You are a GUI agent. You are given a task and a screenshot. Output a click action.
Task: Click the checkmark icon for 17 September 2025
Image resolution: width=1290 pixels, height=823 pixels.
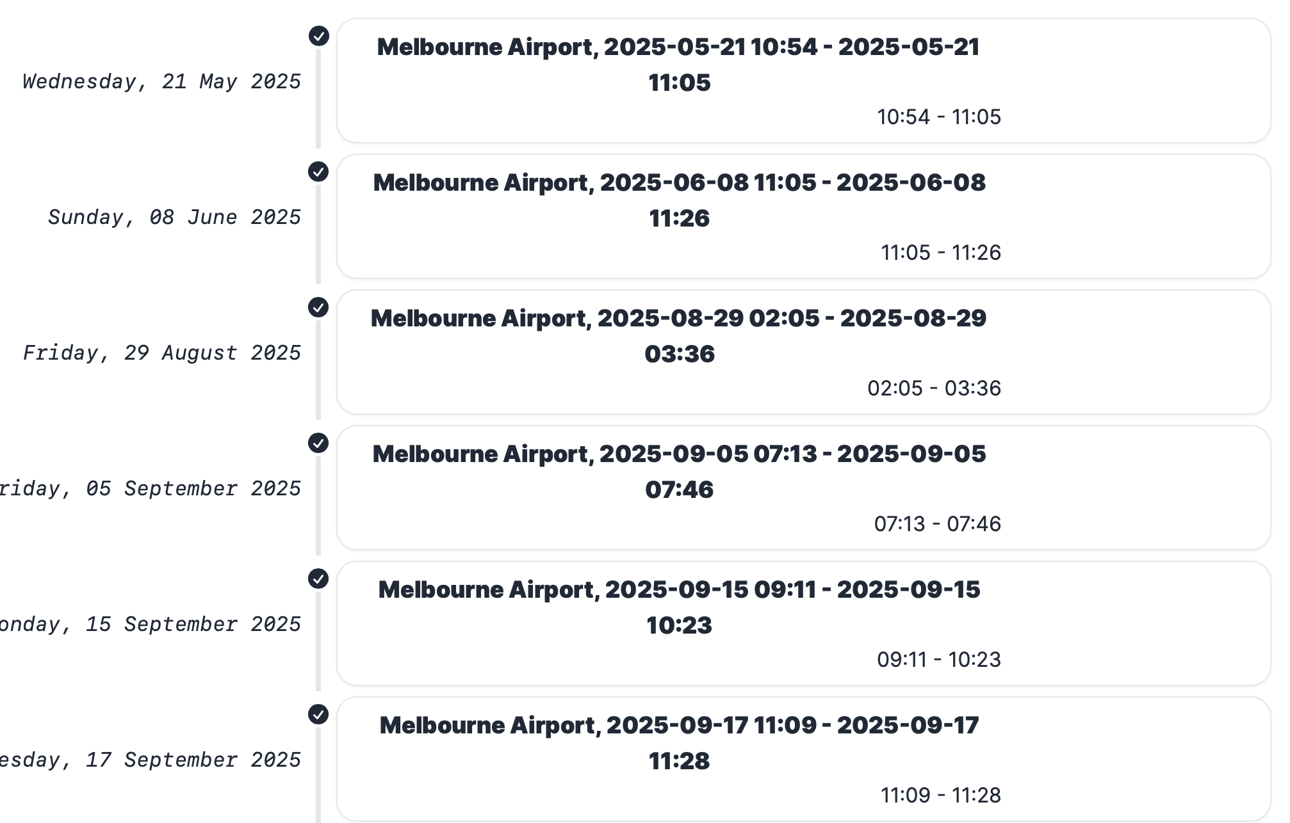click(x=318, y=714)
